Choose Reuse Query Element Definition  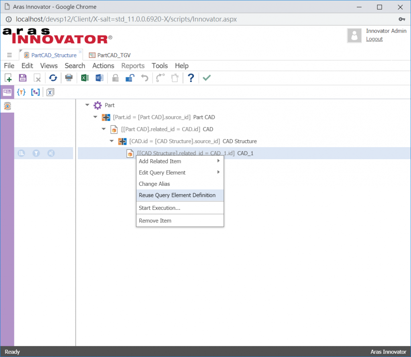[x=180, y=195]
